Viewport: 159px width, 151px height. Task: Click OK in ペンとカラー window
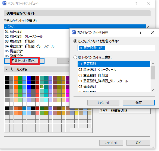click(x=138, y=143)
